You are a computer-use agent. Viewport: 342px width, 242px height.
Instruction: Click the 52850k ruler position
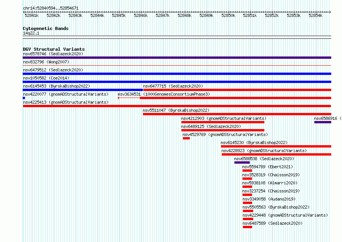[x=228, y=15]
